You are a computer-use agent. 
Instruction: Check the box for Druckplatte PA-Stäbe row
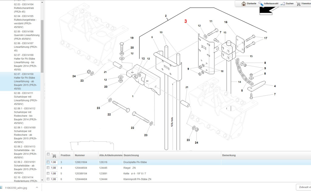click(x=48, y=162)
